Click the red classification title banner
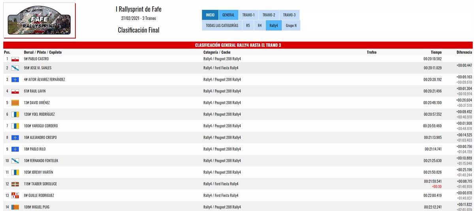474x211 pixels. [x=238, y=45]
